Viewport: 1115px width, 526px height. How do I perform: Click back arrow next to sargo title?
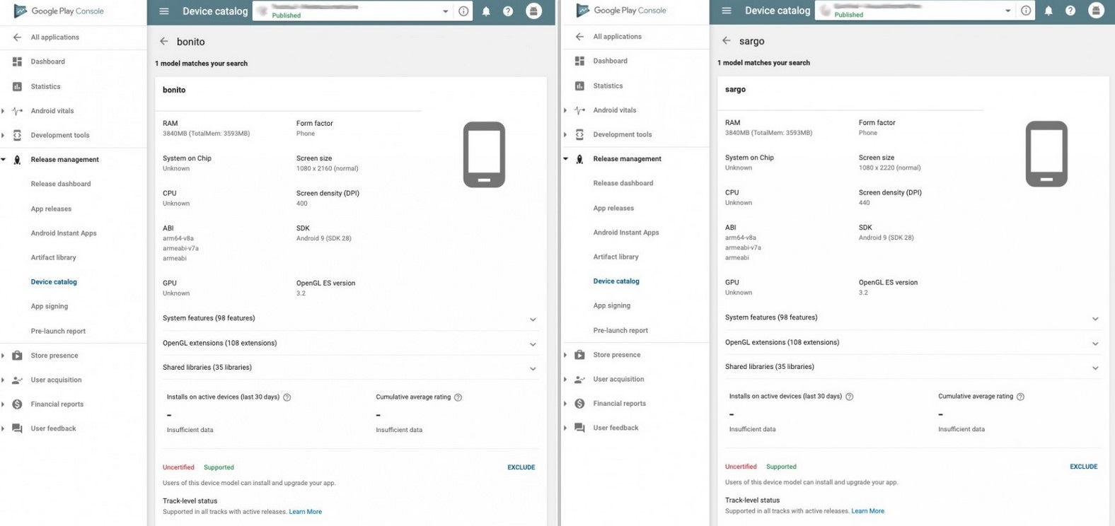point(727,41)
